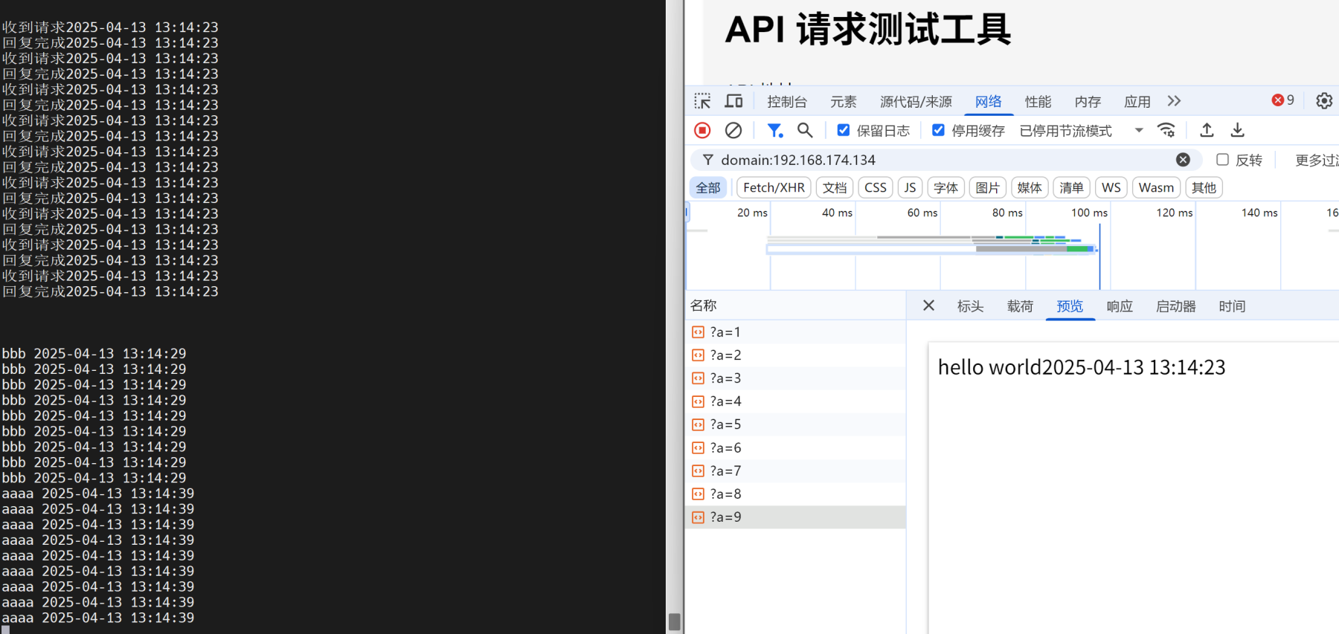Open the Headers tab of request
Image resolution: width=1339 pixels, height=634 pixels.
[970, 306]
